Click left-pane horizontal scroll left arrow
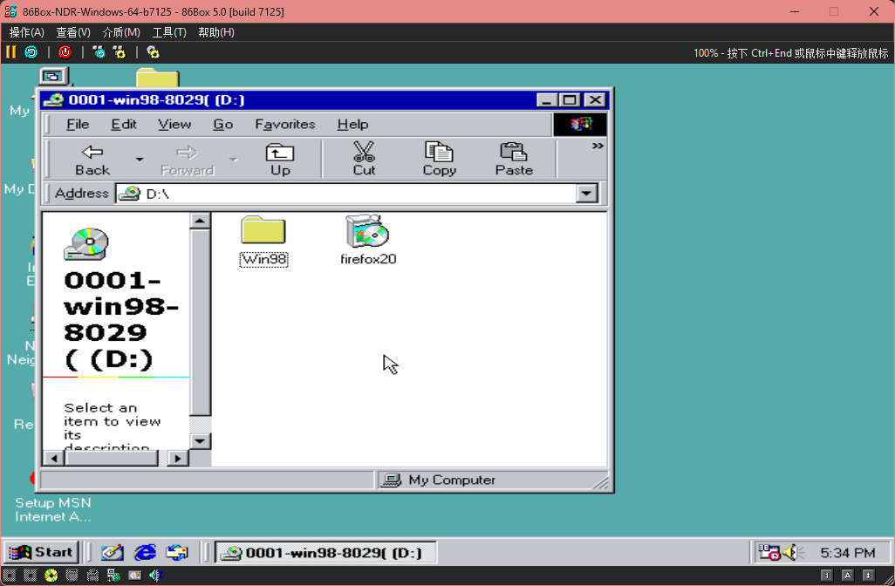895x586 pixels. pyautogui.click(x=54, y=458)
